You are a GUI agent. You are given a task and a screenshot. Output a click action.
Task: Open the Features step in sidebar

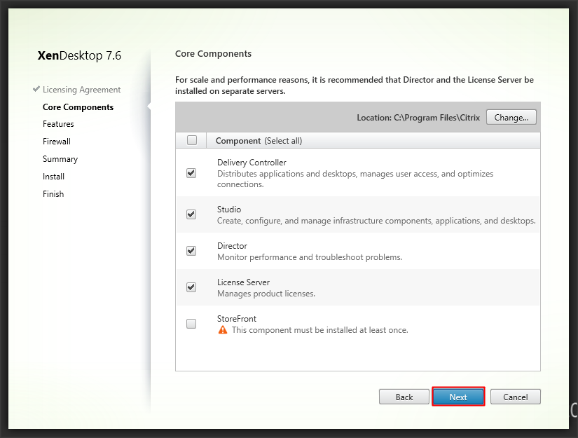(58, 124)
